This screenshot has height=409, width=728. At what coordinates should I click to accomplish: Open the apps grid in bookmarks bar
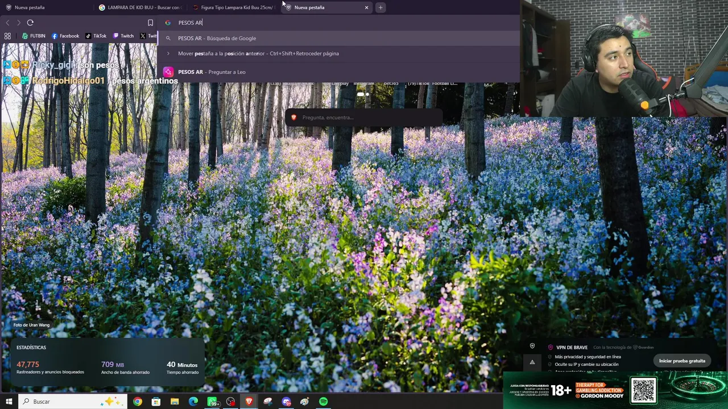[7, 36]
